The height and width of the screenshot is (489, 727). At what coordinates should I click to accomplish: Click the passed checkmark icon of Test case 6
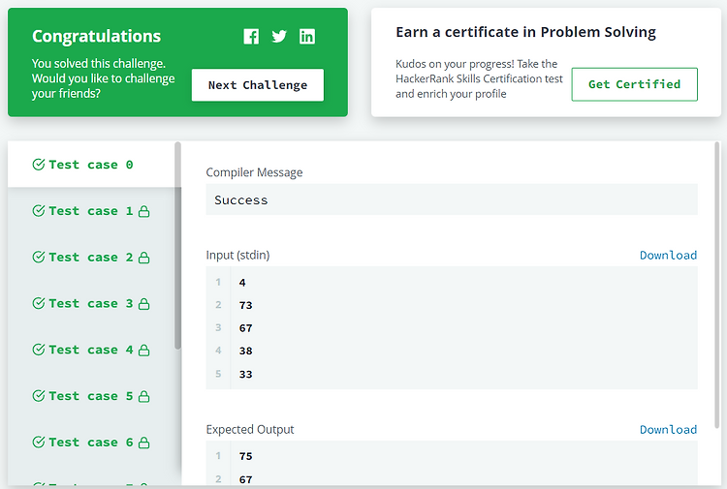[x=39, y=443]
